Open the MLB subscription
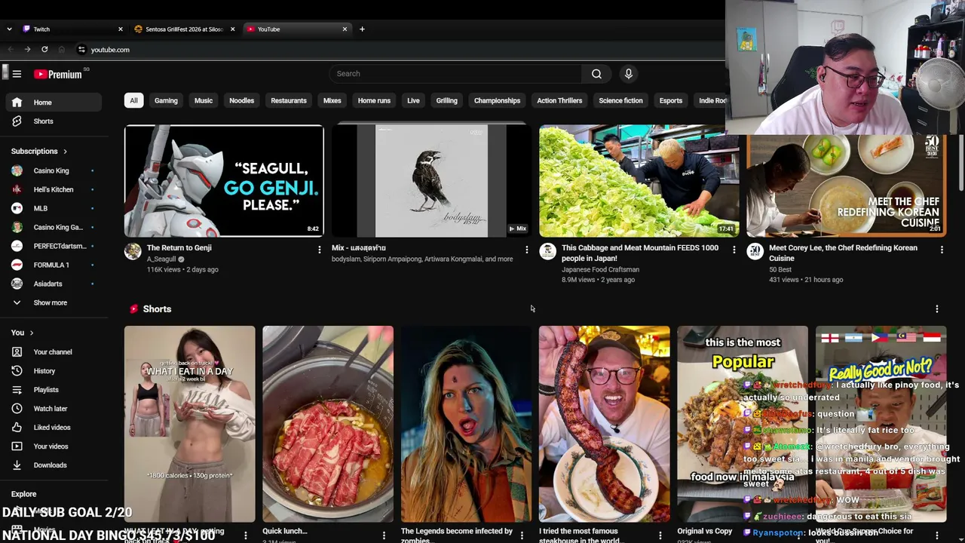 click(53, 209)
